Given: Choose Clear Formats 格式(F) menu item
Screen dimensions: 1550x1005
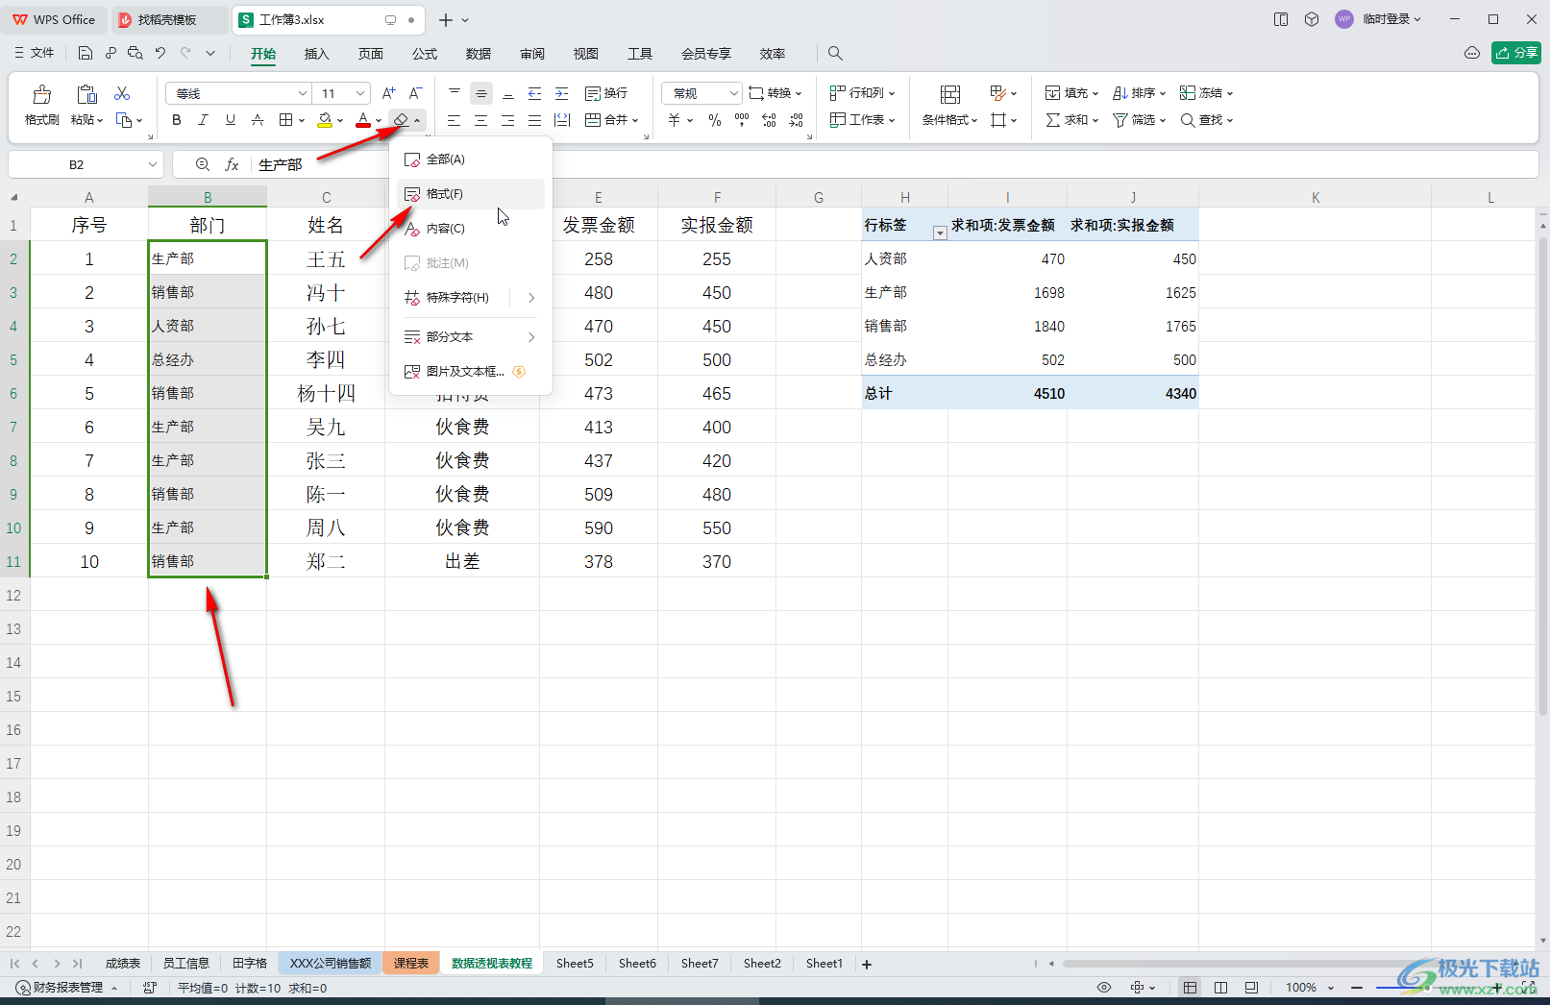Looking at the screenshot, I should (x=471, y=194).
